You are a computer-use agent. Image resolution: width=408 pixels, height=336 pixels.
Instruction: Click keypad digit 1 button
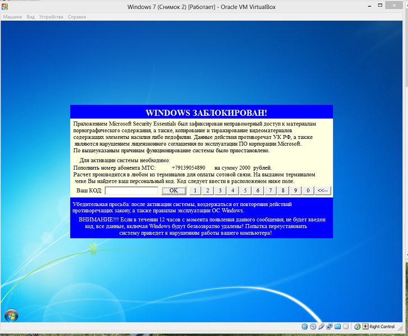[195, 190]
